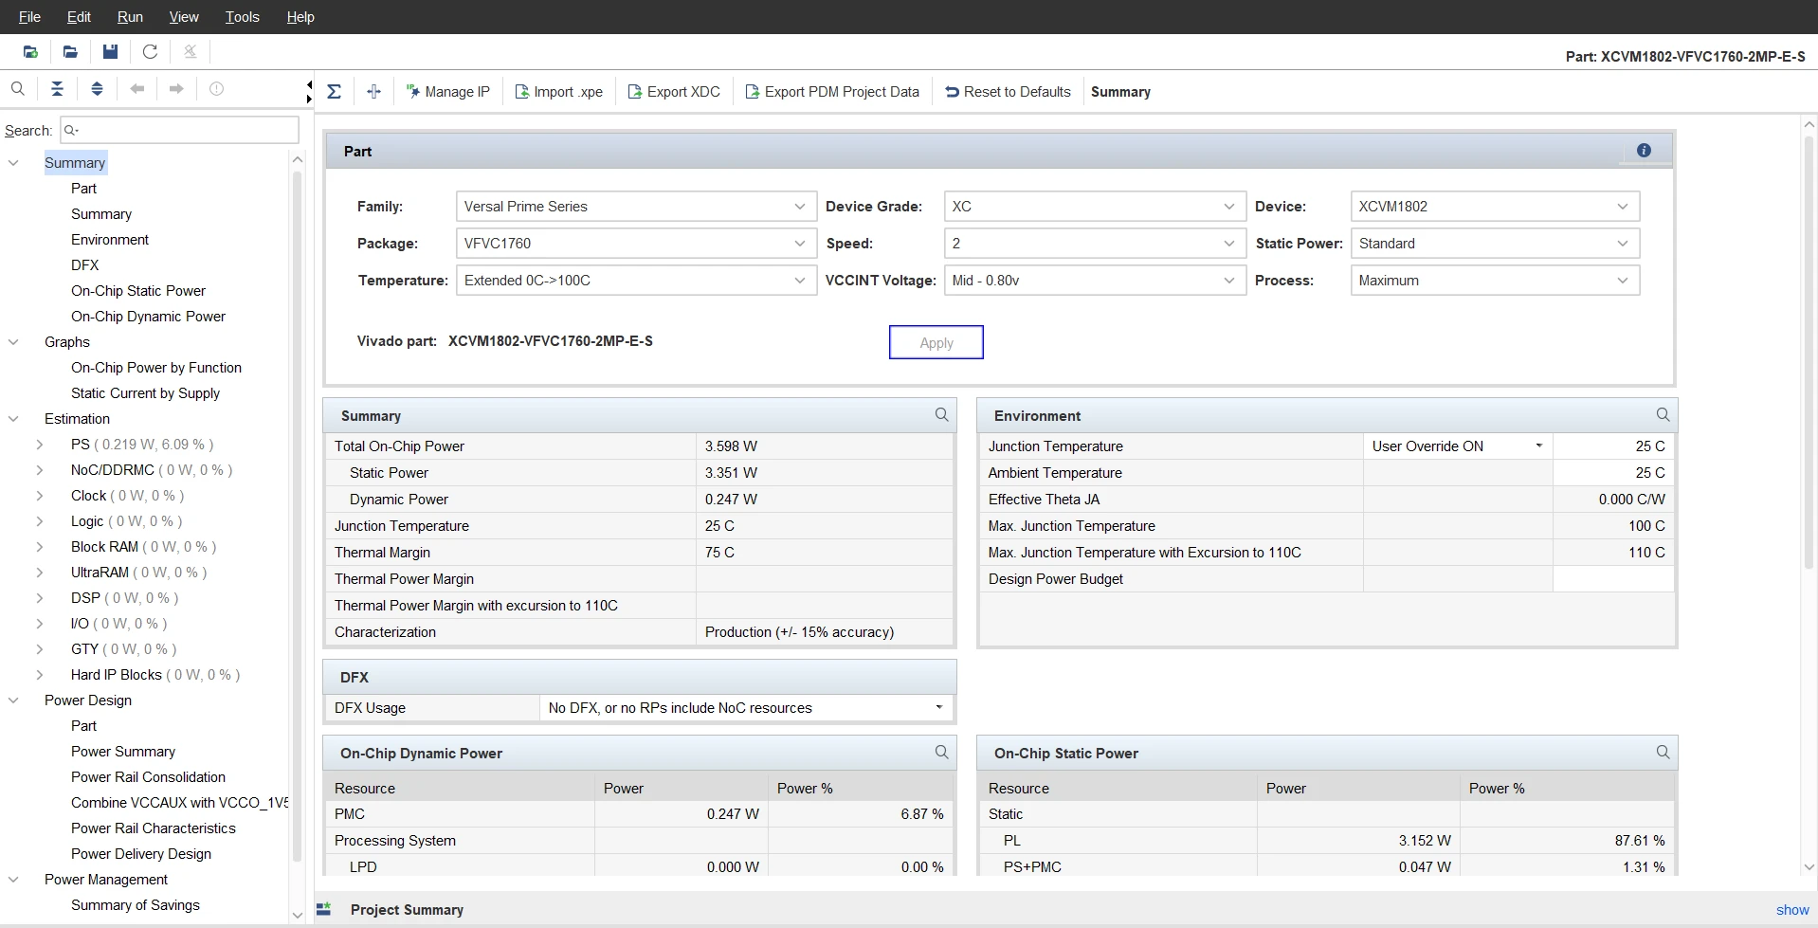Viewport: 1818px width, 928px height.
Task: Click the Open Project folder icon
Action: (70, 52)
